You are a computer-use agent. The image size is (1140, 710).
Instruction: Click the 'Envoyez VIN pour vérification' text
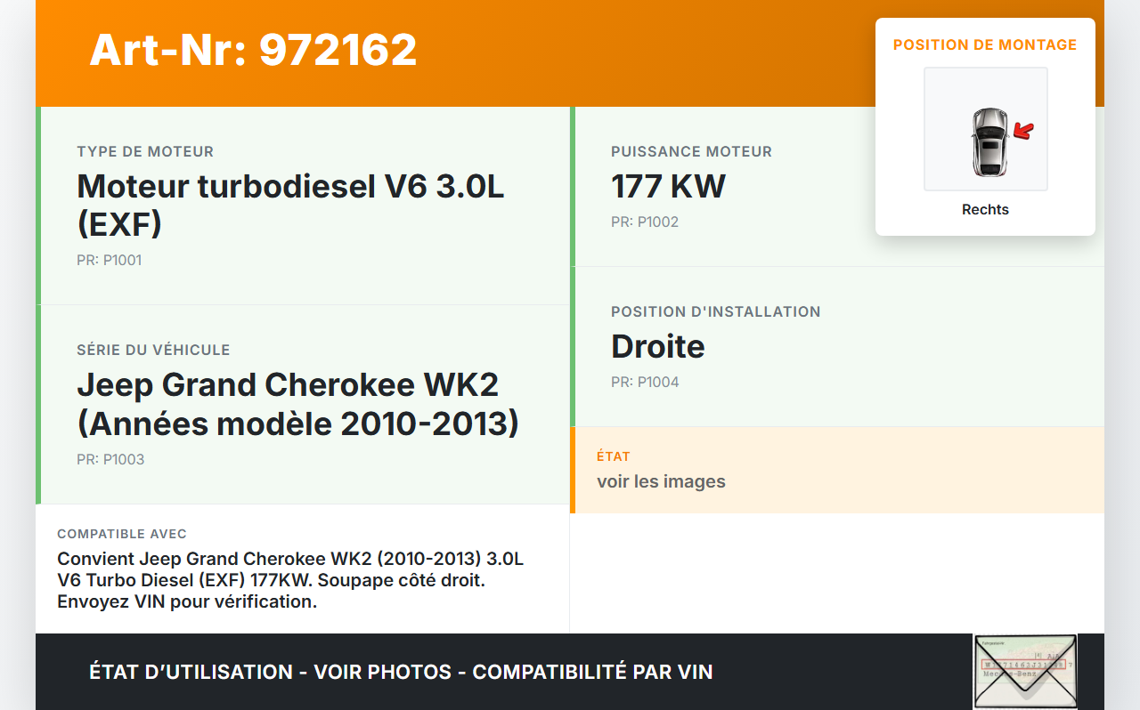click(187, 601)
